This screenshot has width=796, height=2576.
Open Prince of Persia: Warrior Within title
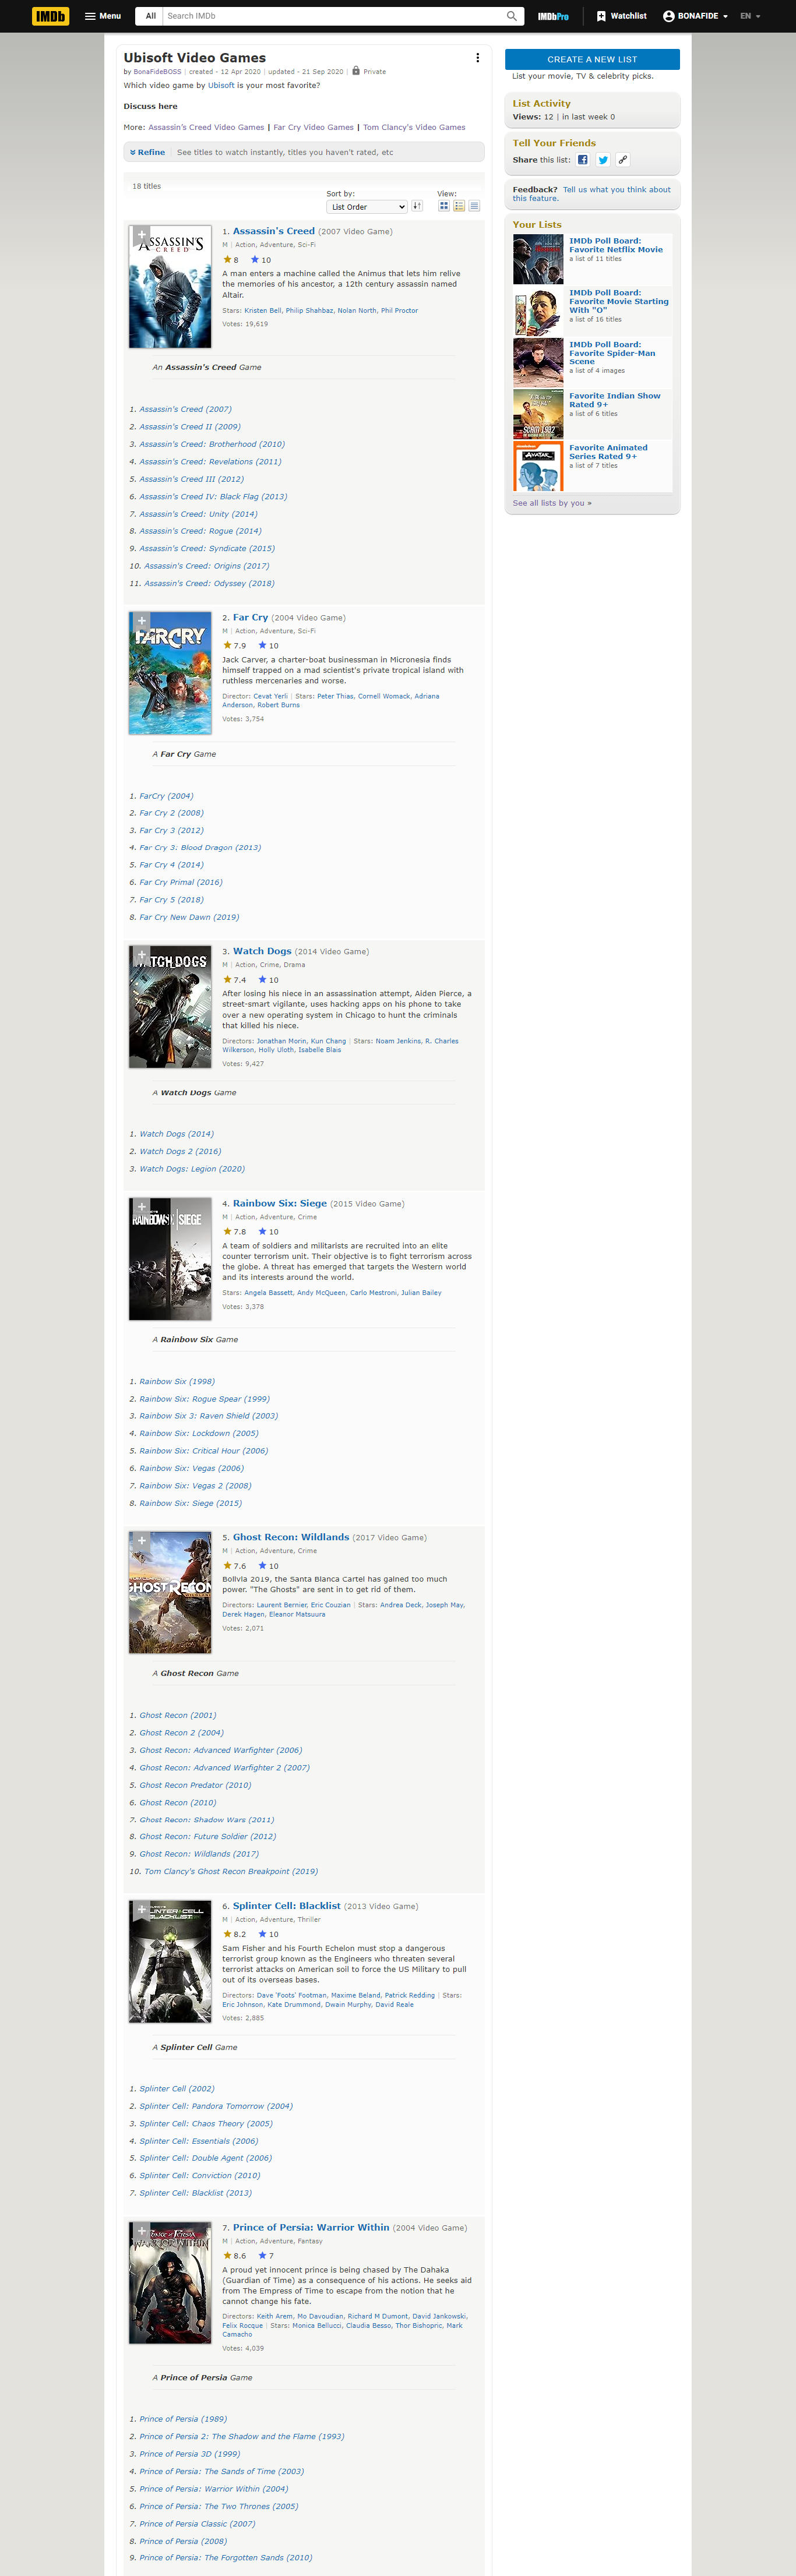pyautogui.click(x=311, y=2228)
